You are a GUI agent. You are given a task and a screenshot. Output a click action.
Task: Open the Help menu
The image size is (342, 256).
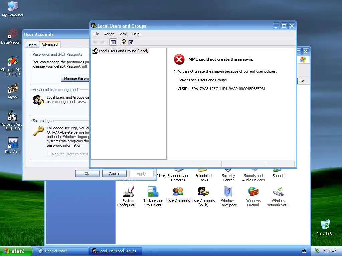coord(136,34)
